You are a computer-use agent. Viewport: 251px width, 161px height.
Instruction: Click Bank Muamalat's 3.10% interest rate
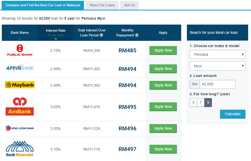tap(56, 149)
